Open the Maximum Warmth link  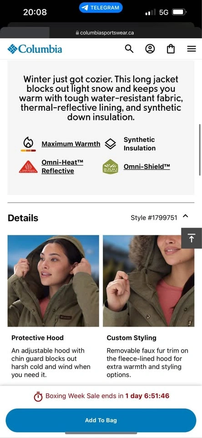[x=71, y=144]
